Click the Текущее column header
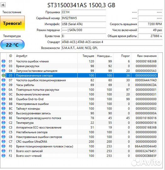165x170 pixels. [86, 56]
